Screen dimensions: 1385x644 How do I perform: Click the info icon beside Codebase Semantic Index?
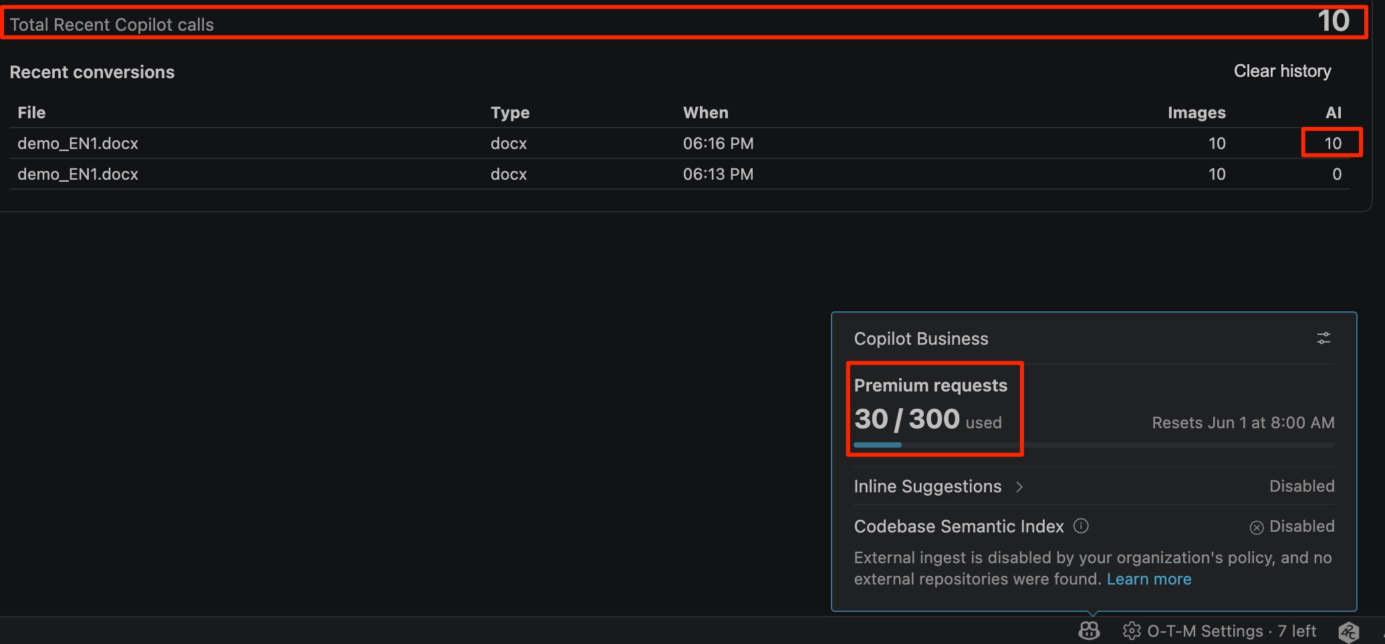pyautogui.click(x=1081, y=526)
